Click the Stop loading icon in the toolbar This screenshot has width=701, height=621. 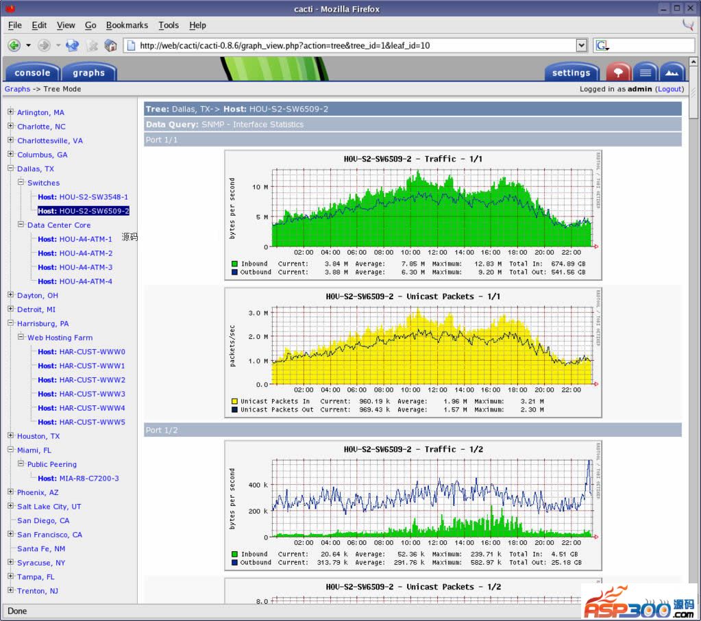92,46
